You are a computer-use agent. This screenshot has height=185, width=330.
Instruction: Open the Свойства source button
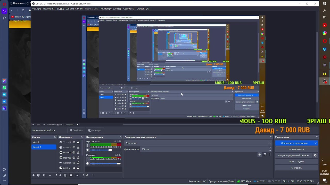click(76, 131)
